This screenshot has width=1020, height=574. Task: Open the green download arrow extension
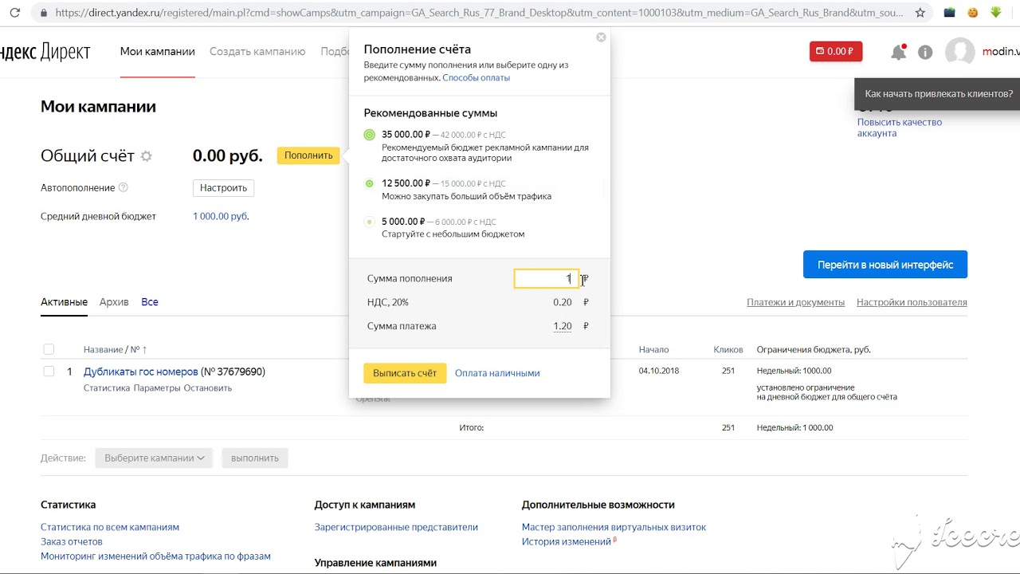(995, 13)
